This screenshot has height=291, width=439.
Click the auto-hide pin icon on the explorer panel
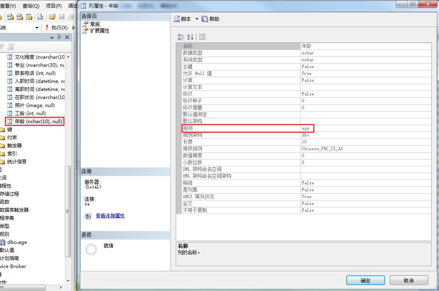(60, 37)
